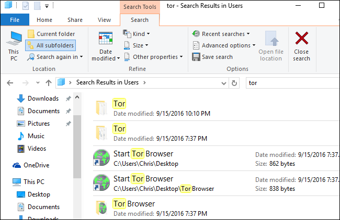Expand the Kind filter dropdown

137,34
